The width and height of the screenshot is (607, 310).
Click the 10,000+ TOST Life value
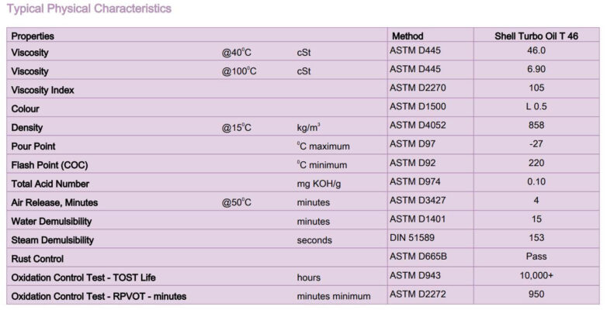tap(536, 276)
